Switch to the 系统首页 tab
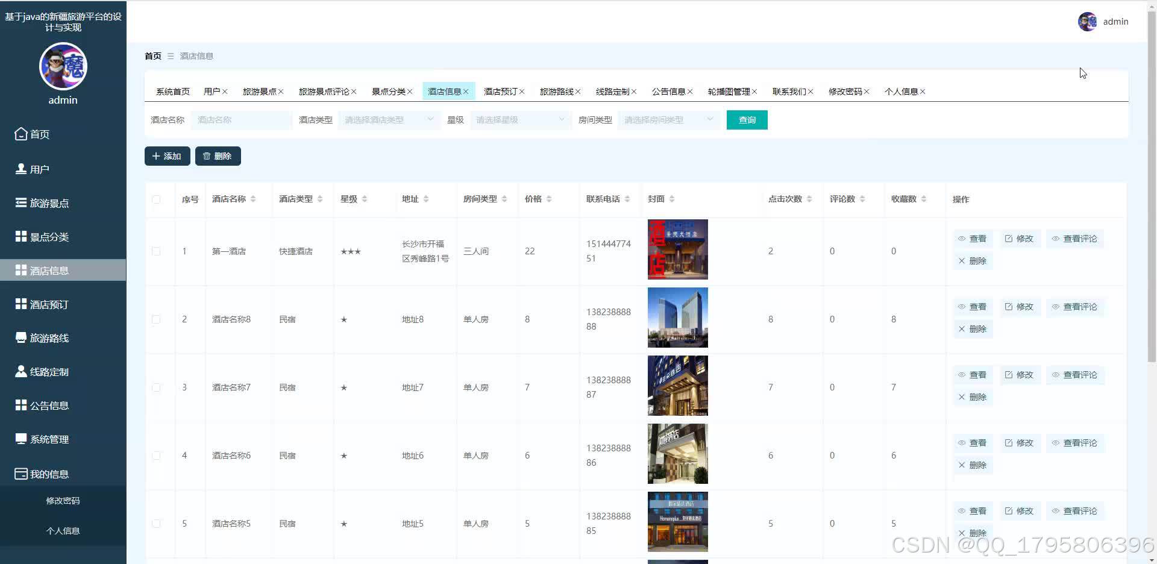Viewport: 1157px width, 564px height. pos(173,92)
